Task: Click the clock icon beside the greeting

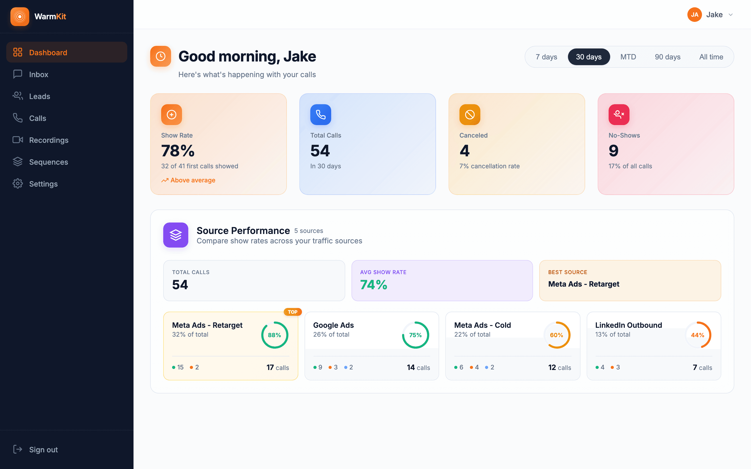Action: pos(160,56)
